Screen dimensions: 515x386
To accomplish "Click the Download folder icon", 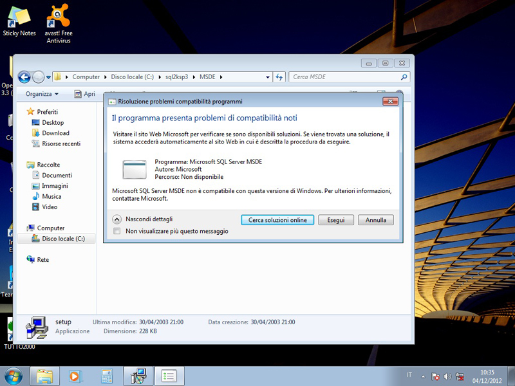I will (x=36, y=133).
